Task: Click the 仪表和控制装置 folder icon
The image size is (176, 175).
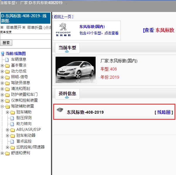Action: (x=7, y=101)
